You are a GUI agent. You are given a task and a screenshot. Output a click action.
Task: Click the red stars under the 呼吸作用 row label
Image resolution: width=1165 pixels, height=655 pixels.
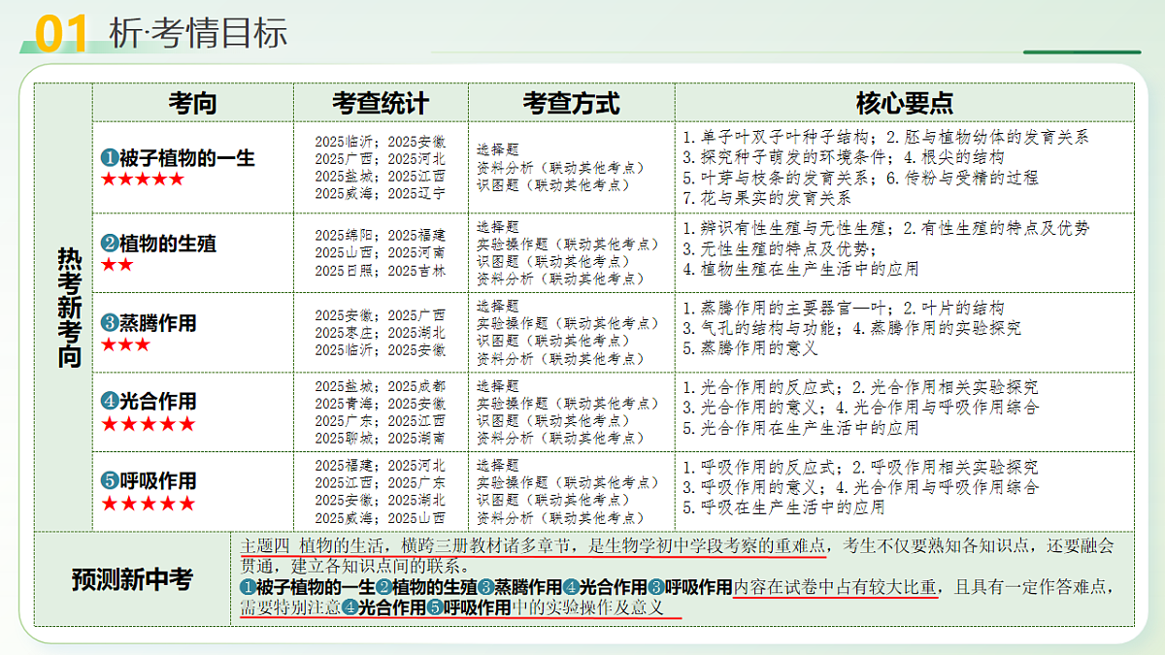pos(148,504)
